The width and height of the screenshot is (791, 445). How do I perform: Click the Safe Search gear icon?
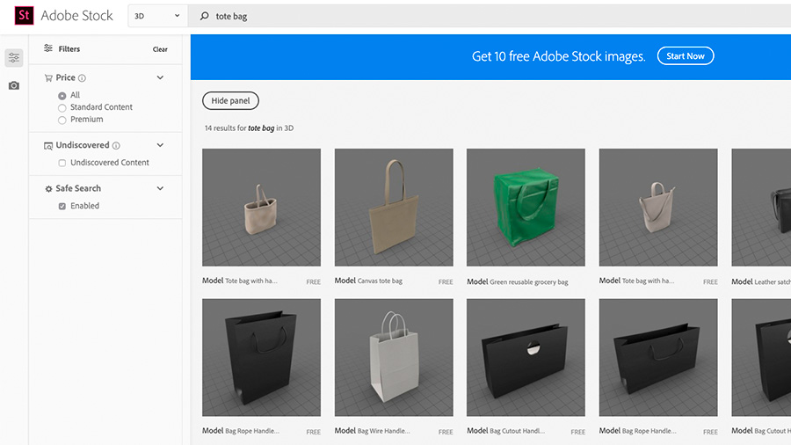tap(48, 189)
